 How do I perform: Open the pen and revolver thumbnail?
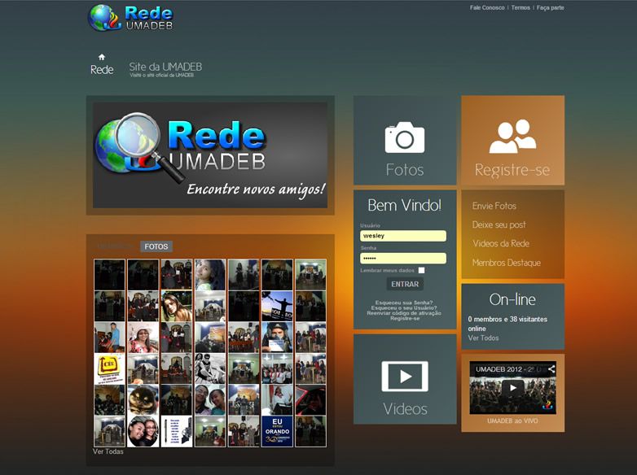click(176, 432)
